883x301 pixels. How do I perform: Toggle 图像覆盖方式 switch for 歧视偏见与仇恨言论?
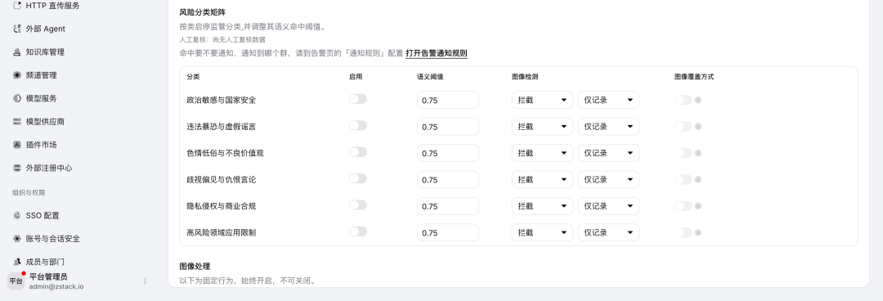pos(683,179)
